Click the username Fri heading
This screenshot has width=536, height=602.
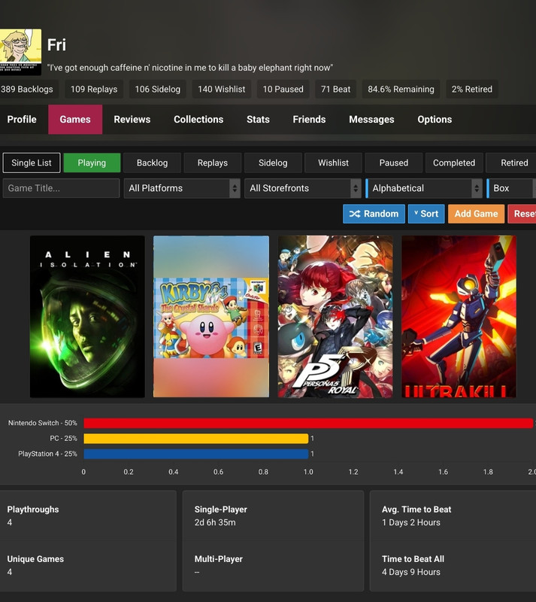(56, 45)
